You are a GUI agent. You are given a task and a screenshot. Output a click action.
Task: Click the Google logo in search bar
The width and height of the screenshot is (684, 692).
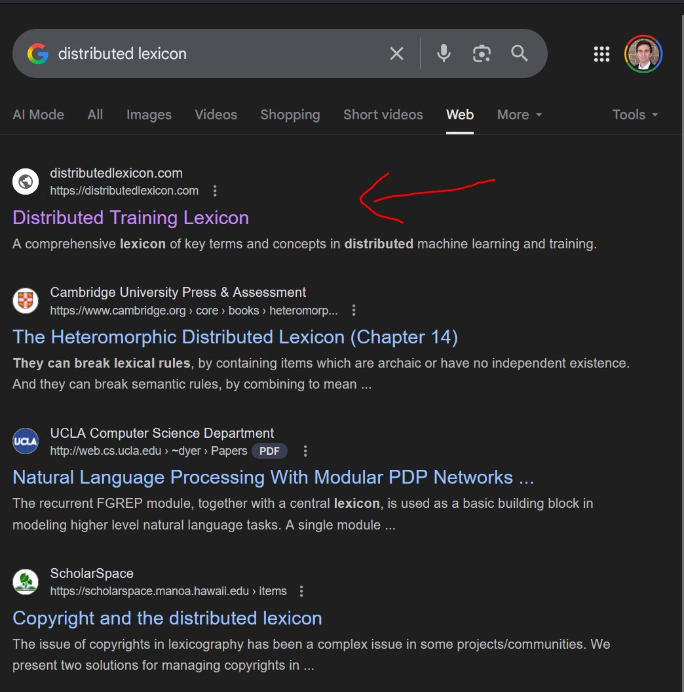(x=38, y=54)
